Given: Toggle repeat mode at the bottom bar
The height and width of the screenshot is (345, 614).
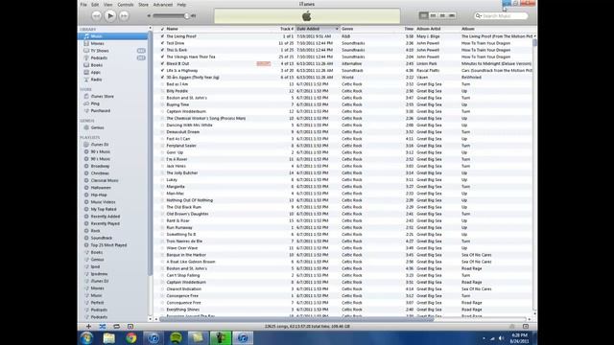Looking at the screenshot, I should tap(116, 326).
